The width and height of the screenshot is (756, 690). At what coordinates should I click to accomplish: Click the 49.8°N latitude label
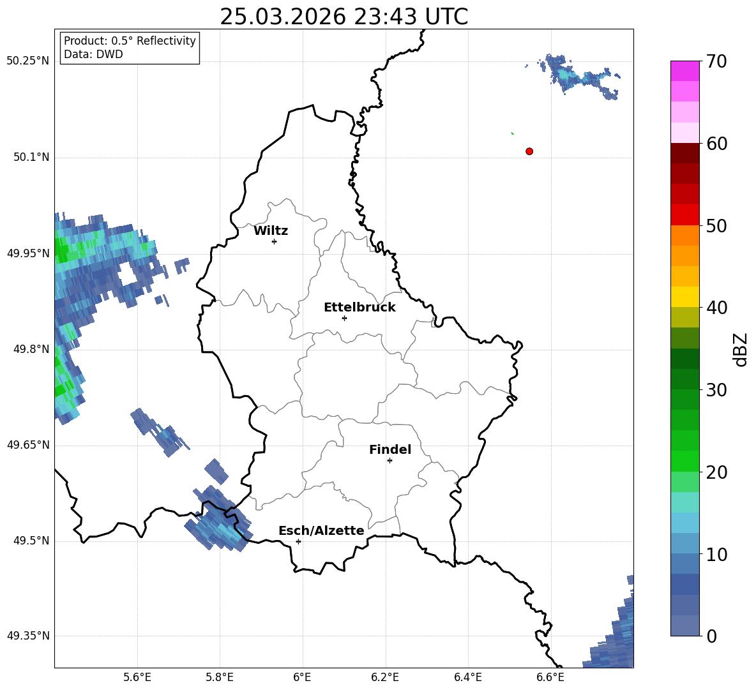(31, 349)
